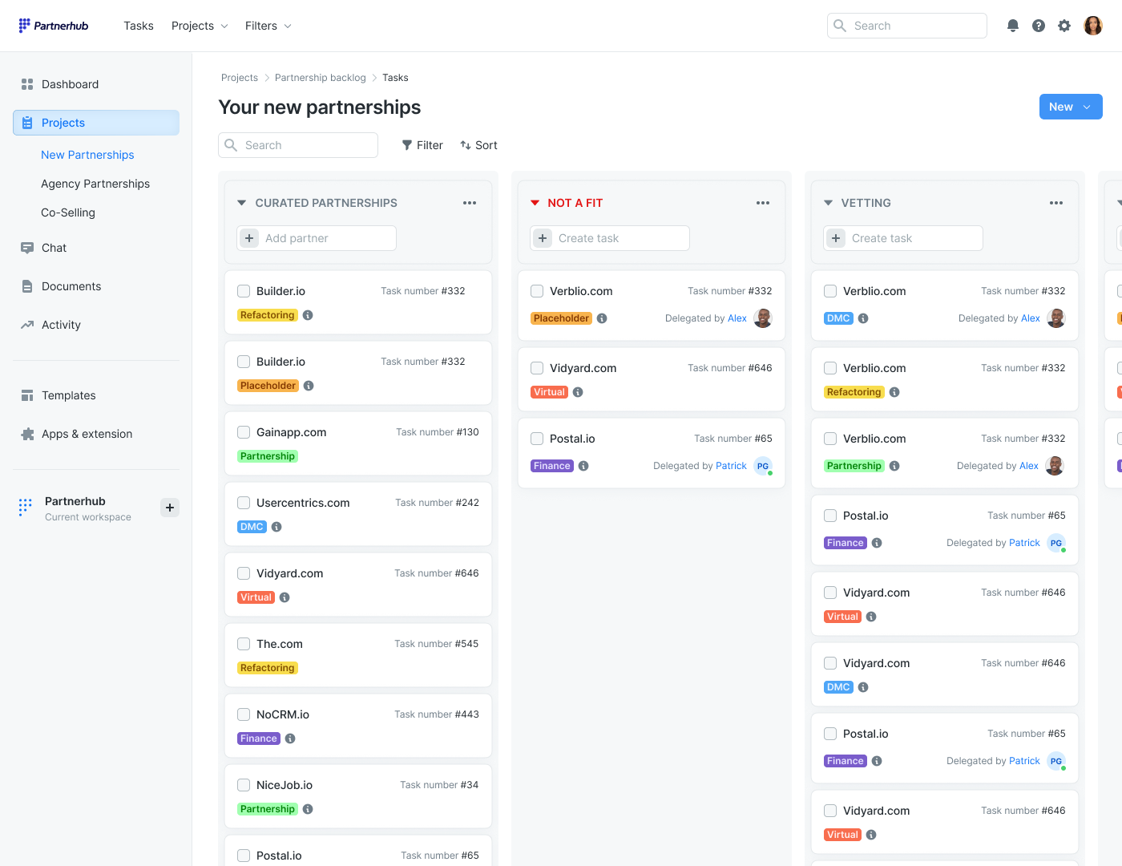Screen dimensions: 1122x866
Task: Open Tasks in the top navigation
Action: pyautogui.click(x=139, y=26)
